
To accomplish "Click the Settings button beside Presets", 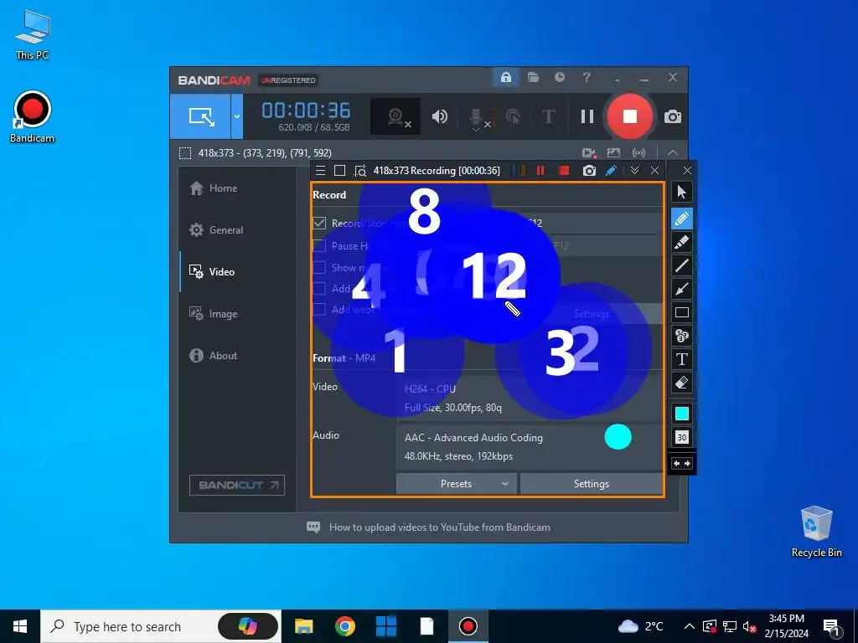I will coord(591,484).
